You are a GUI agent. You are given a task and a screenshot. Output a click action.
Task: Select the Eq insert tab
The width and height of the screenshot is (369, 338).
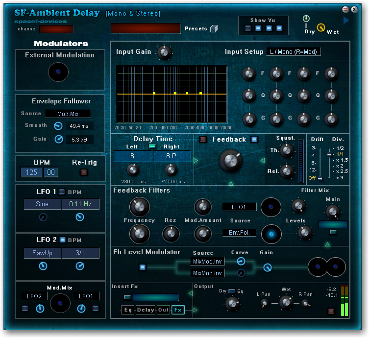coord(128,310)
